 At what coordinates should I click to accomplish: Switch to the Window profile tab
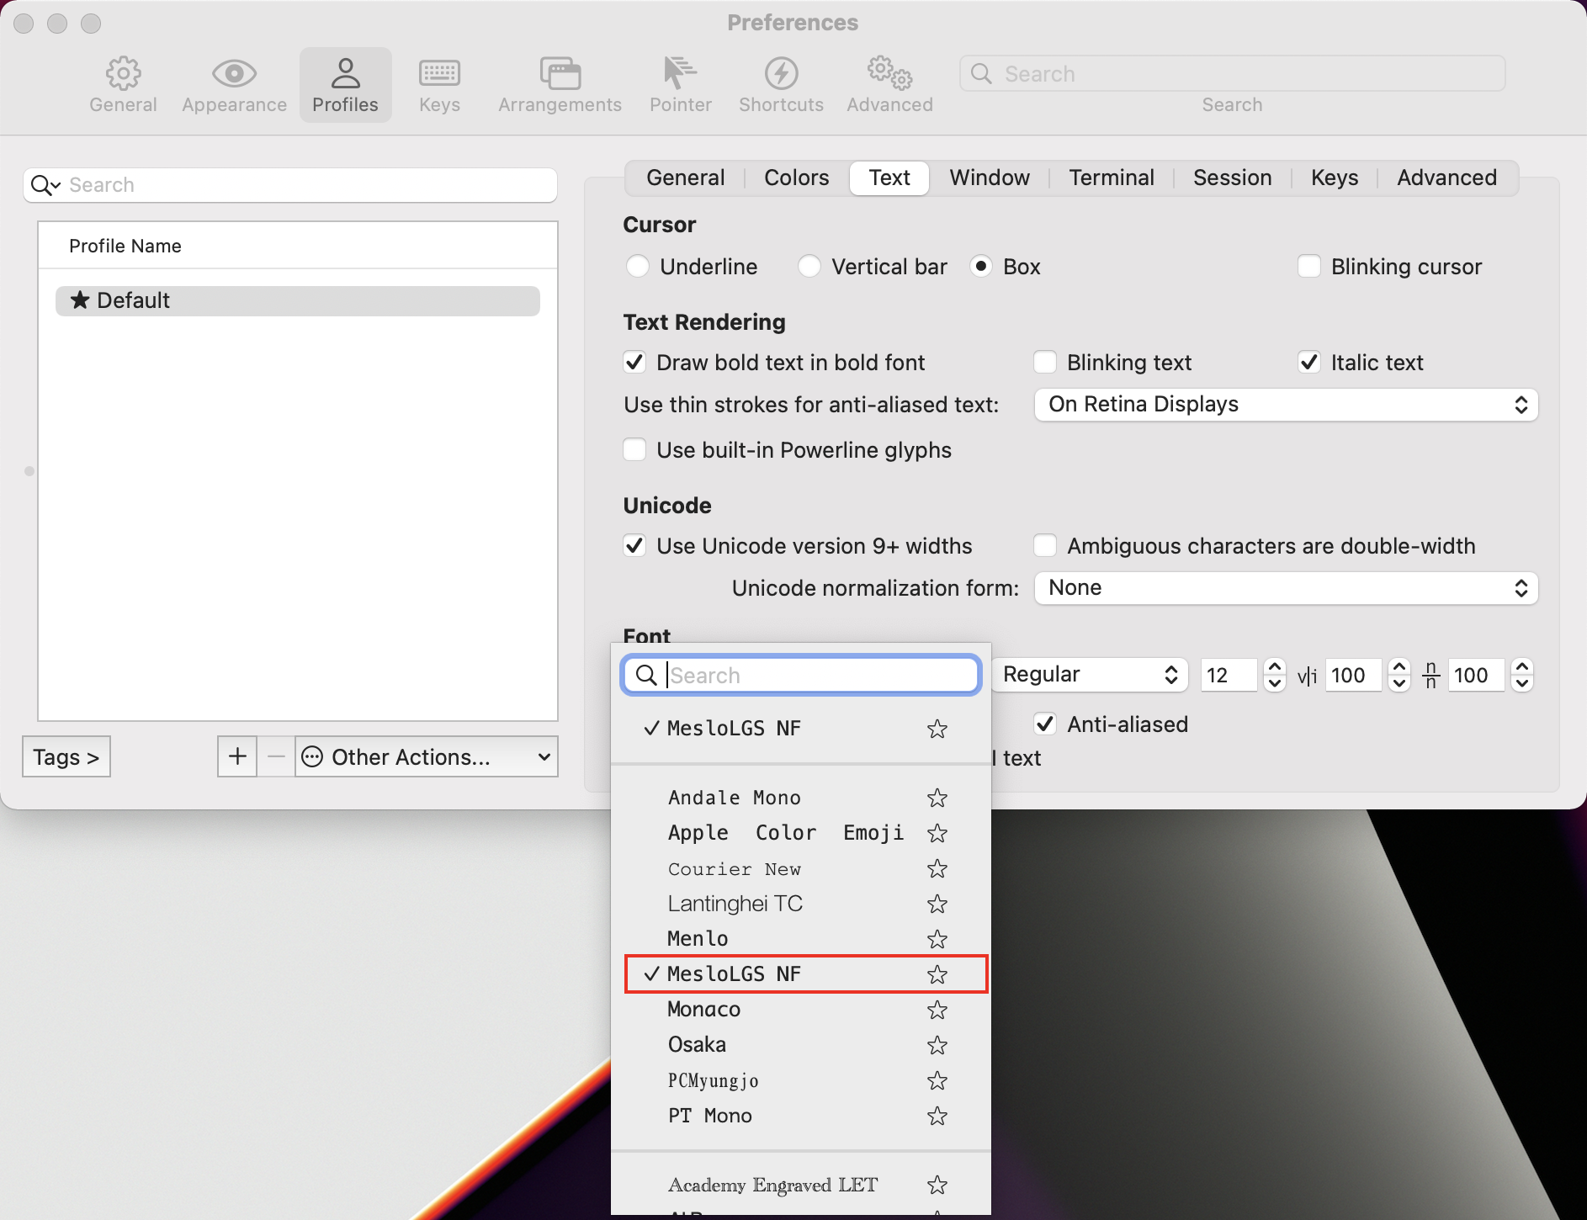click(990, 178)
